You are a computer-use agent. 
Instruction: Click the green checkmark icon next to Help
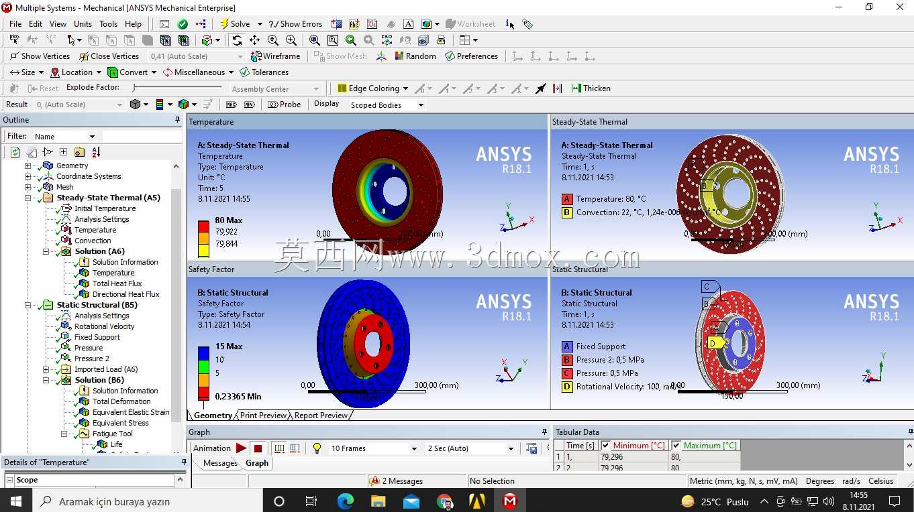coord(183,24)
